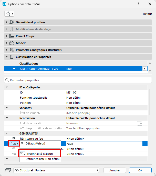Uncheck the Classification Archicad - v 2.0 checkbox
This screenshot has height=176, width=156.
14,68
